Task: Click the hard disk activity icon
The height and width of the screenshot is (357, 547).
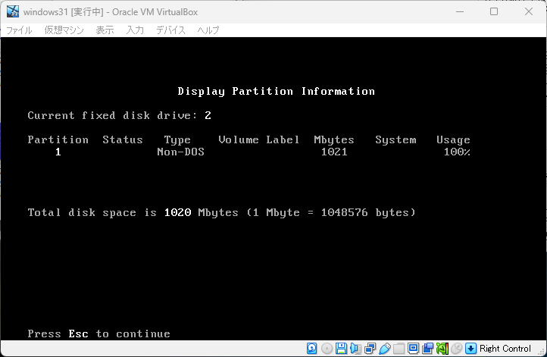Action: pyautogui.click(x=311, y=348)
